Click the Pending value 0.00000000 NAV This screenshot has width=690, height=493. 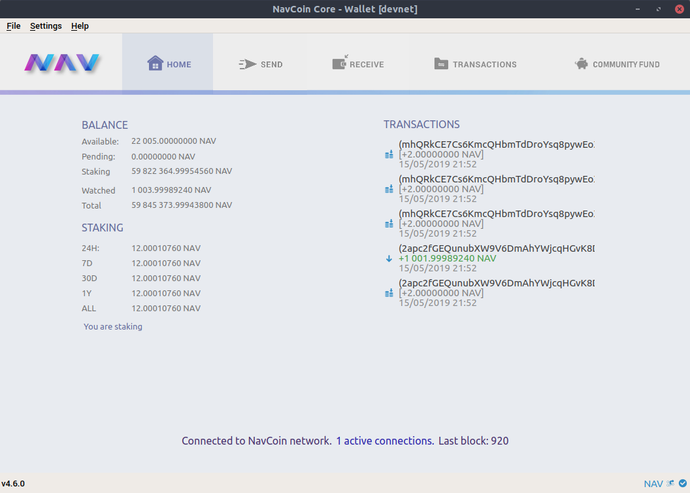pos(163,157)
